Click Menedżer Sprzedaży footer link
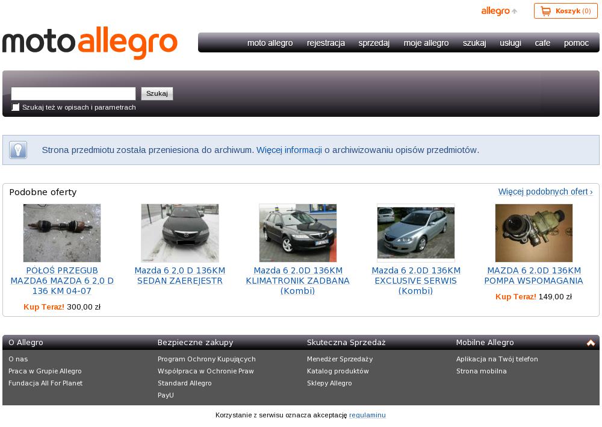Image resolution: width=602 pixels, height=427 pixels. coord(340,359)
